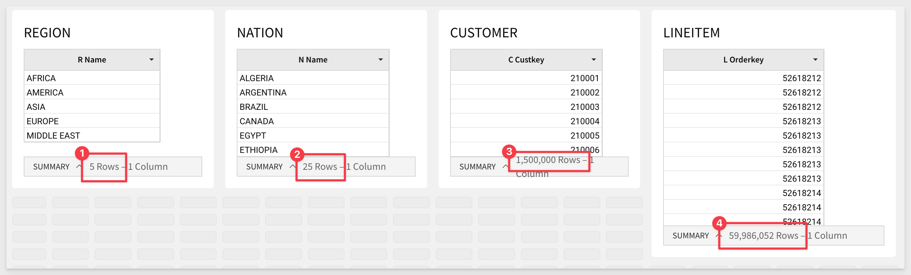Select the C Custkey column header
Screen dimensions: 911x275
click(526, 60)
